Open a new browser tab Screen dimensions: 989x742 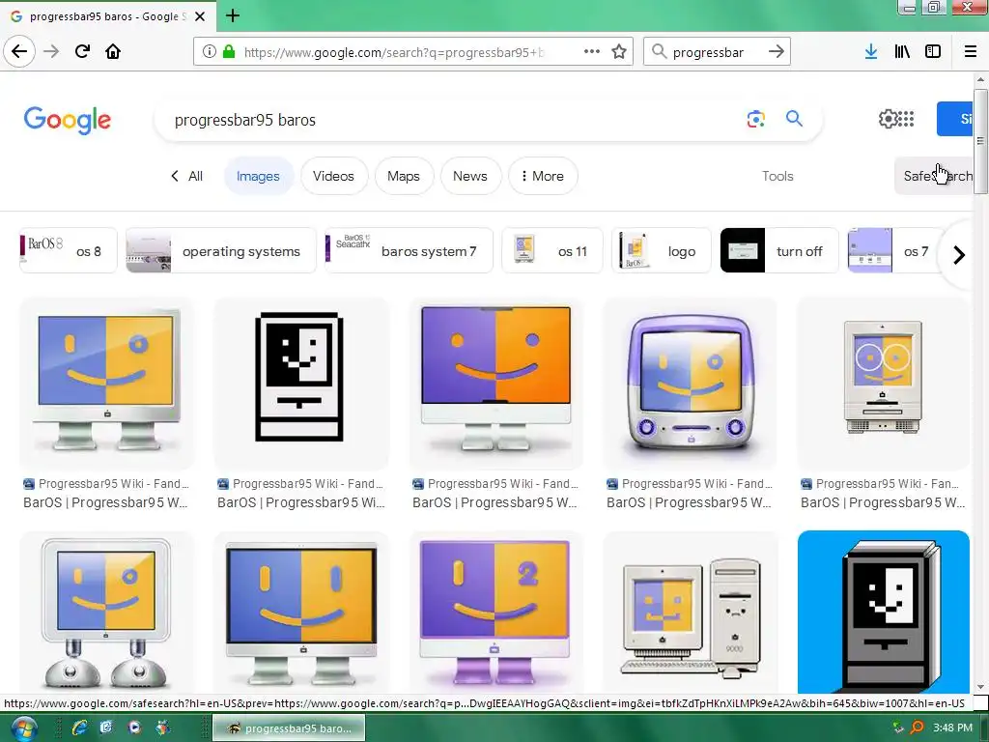pos(233,15)
